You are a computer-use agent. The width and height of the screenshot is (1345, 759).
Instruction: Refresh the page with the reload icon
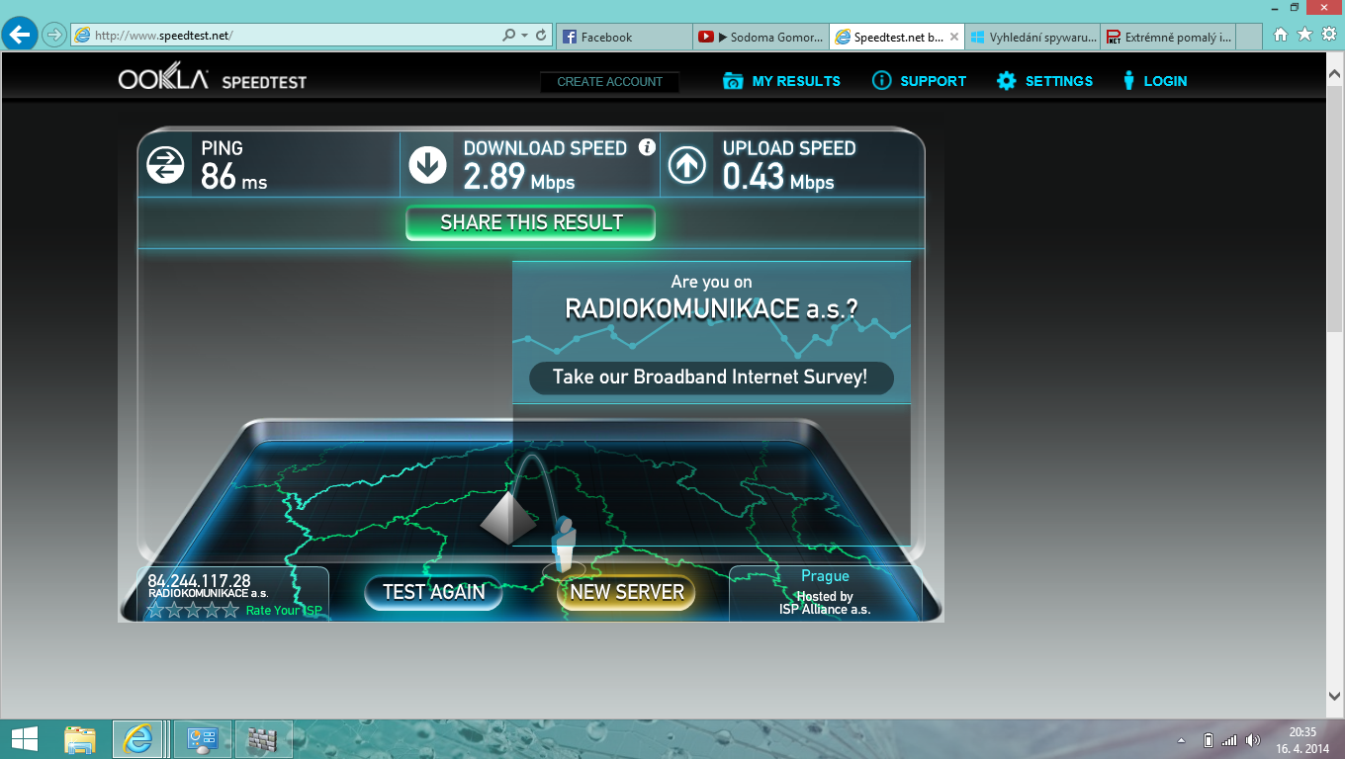point(541,36)
